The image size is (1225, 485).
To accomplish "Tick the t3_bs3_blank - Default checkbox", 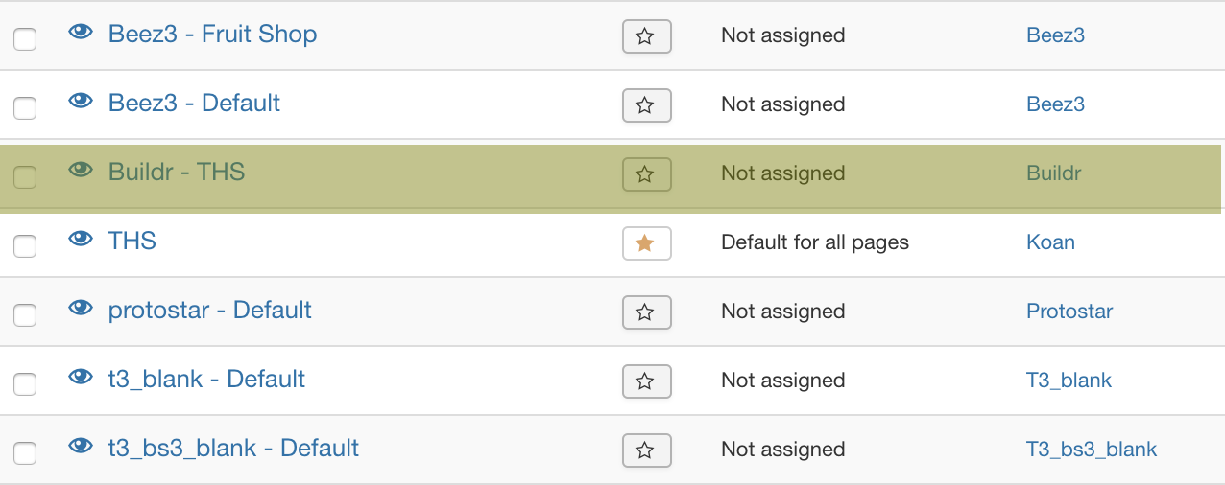I will click(25, 453).
